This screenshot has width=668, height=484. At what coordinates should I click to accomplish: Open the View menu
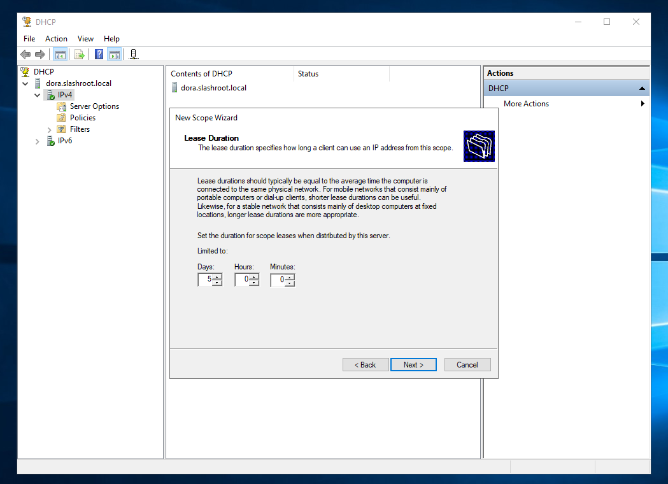tap(85, 39)
